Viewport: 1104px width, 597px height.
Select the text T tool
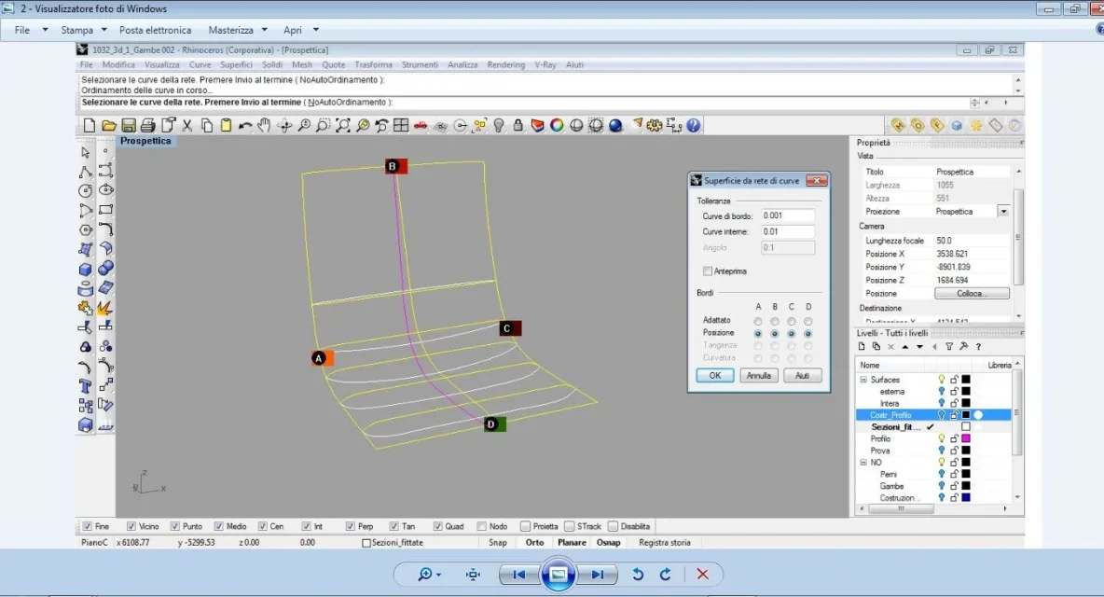(x=85, y=386)
